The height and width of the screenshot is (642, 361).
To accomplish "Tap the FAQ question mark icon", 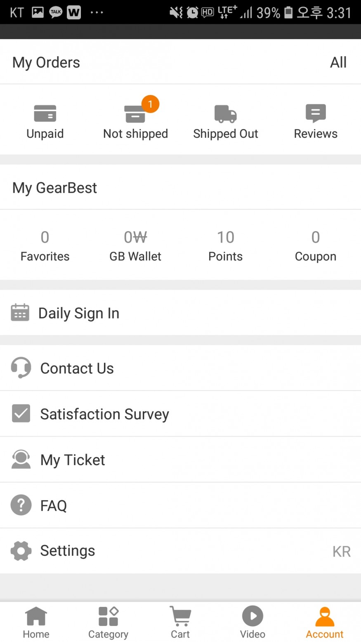I will click(21, 505).
